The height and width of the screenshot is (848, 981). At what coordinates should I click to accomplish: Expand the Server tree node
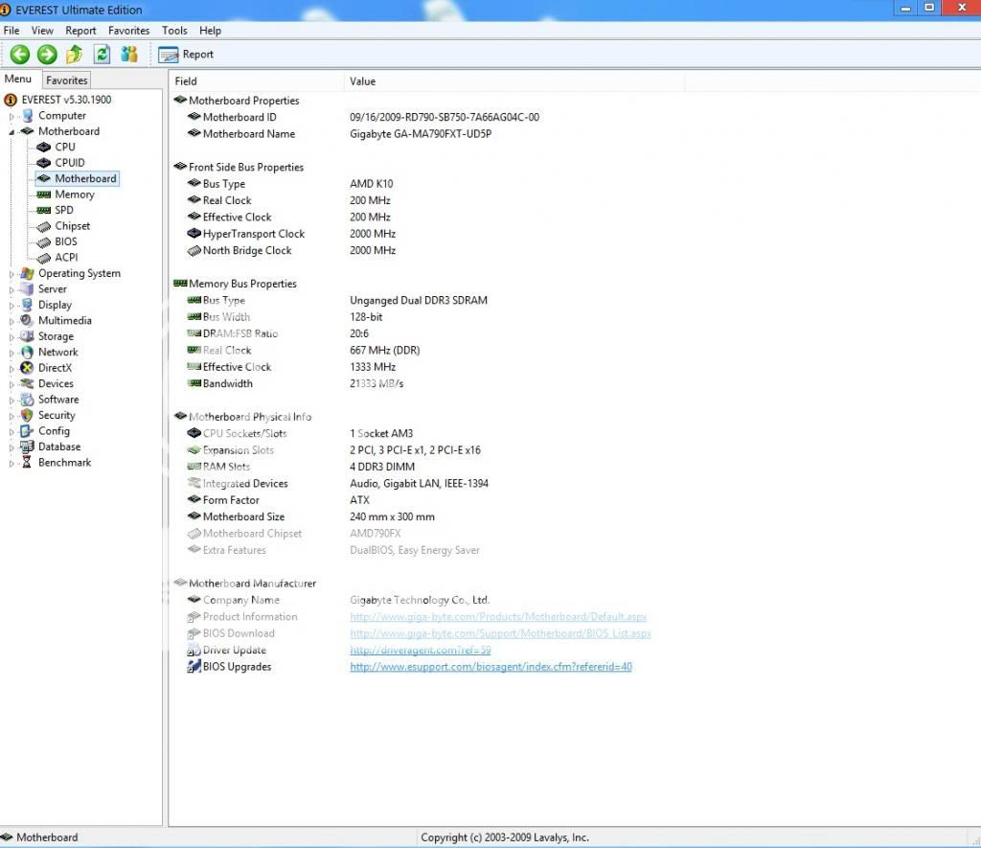pos(11,289)
